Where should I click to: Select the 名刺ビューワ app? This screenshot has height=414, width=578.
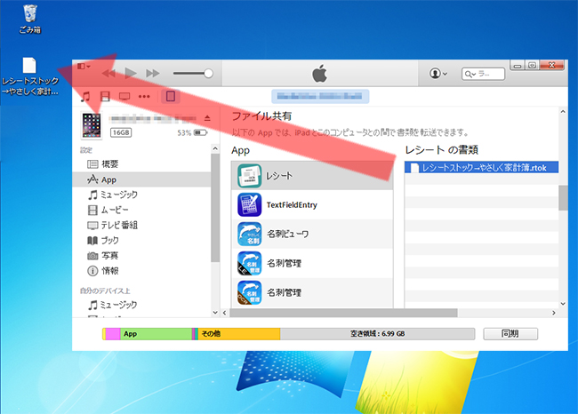point(312,234)
